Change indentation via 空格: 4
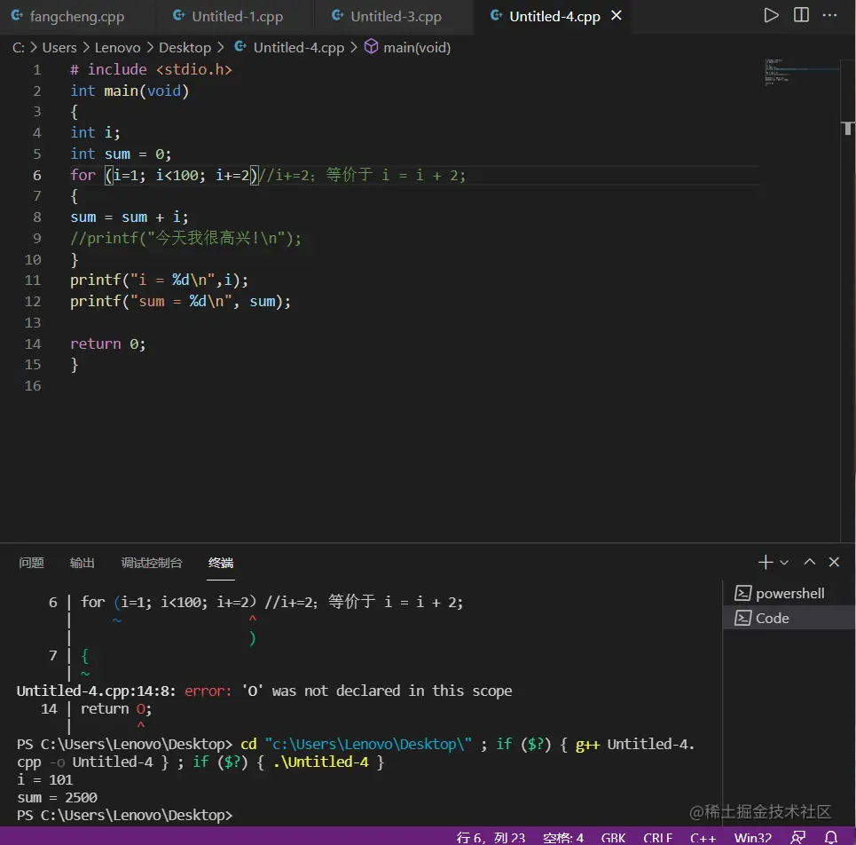Screen dimensions: 856x845 point(563,837)
